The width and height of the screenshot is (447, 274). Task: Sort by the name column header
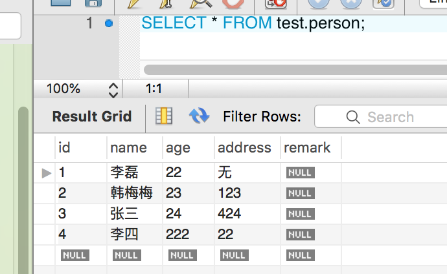coord(135,148)
